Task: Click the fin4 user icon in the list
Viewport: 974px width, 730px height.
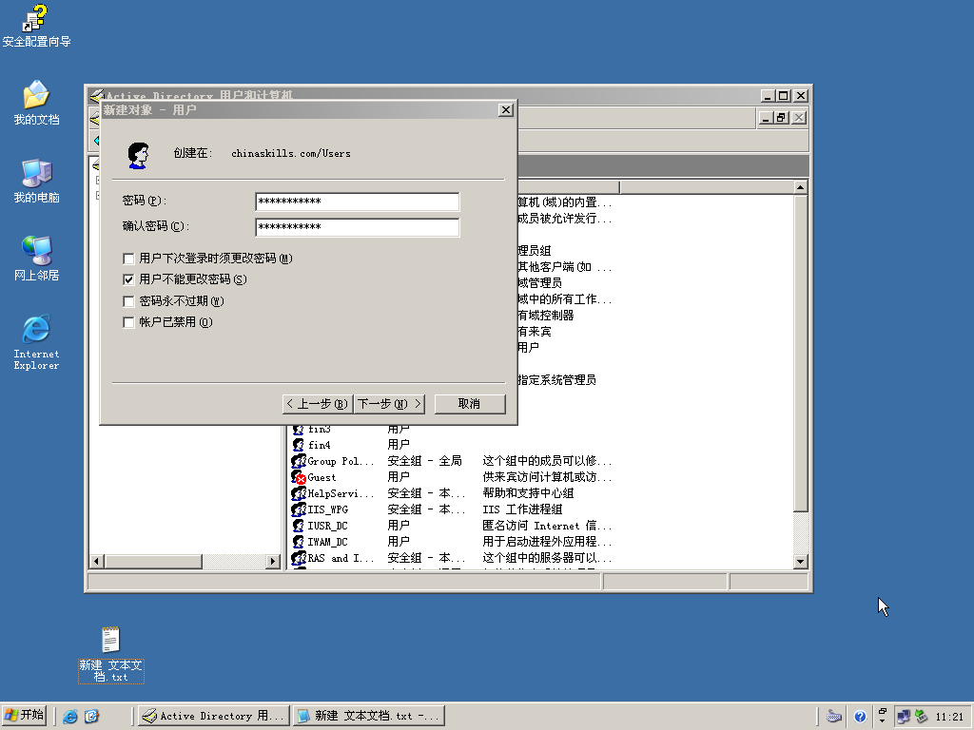Action: 298,445
